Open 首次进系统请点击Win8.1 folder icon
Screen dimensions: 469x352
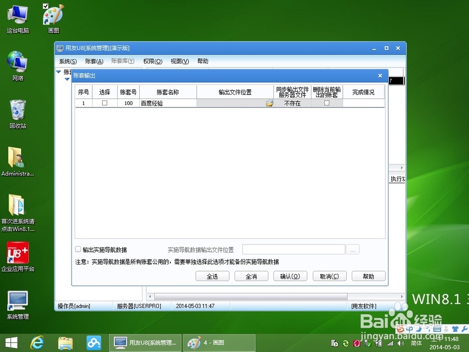click(18, 213)
